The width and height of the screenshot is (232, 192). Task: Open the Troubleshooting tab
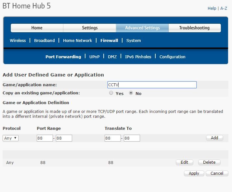(x=195, y=28)
